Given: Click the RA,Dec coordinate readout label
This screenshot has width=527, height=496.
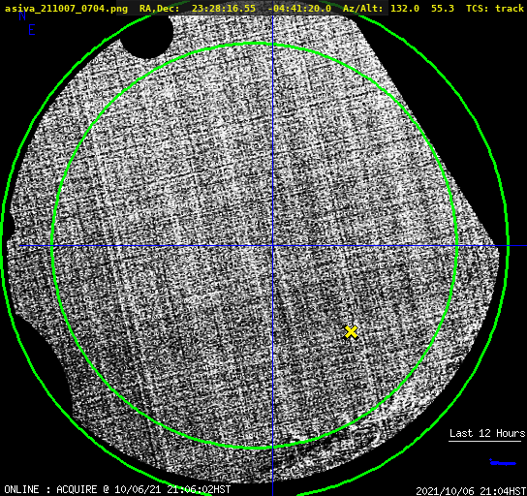Looking at the screenshot, I should pos(159,9).
